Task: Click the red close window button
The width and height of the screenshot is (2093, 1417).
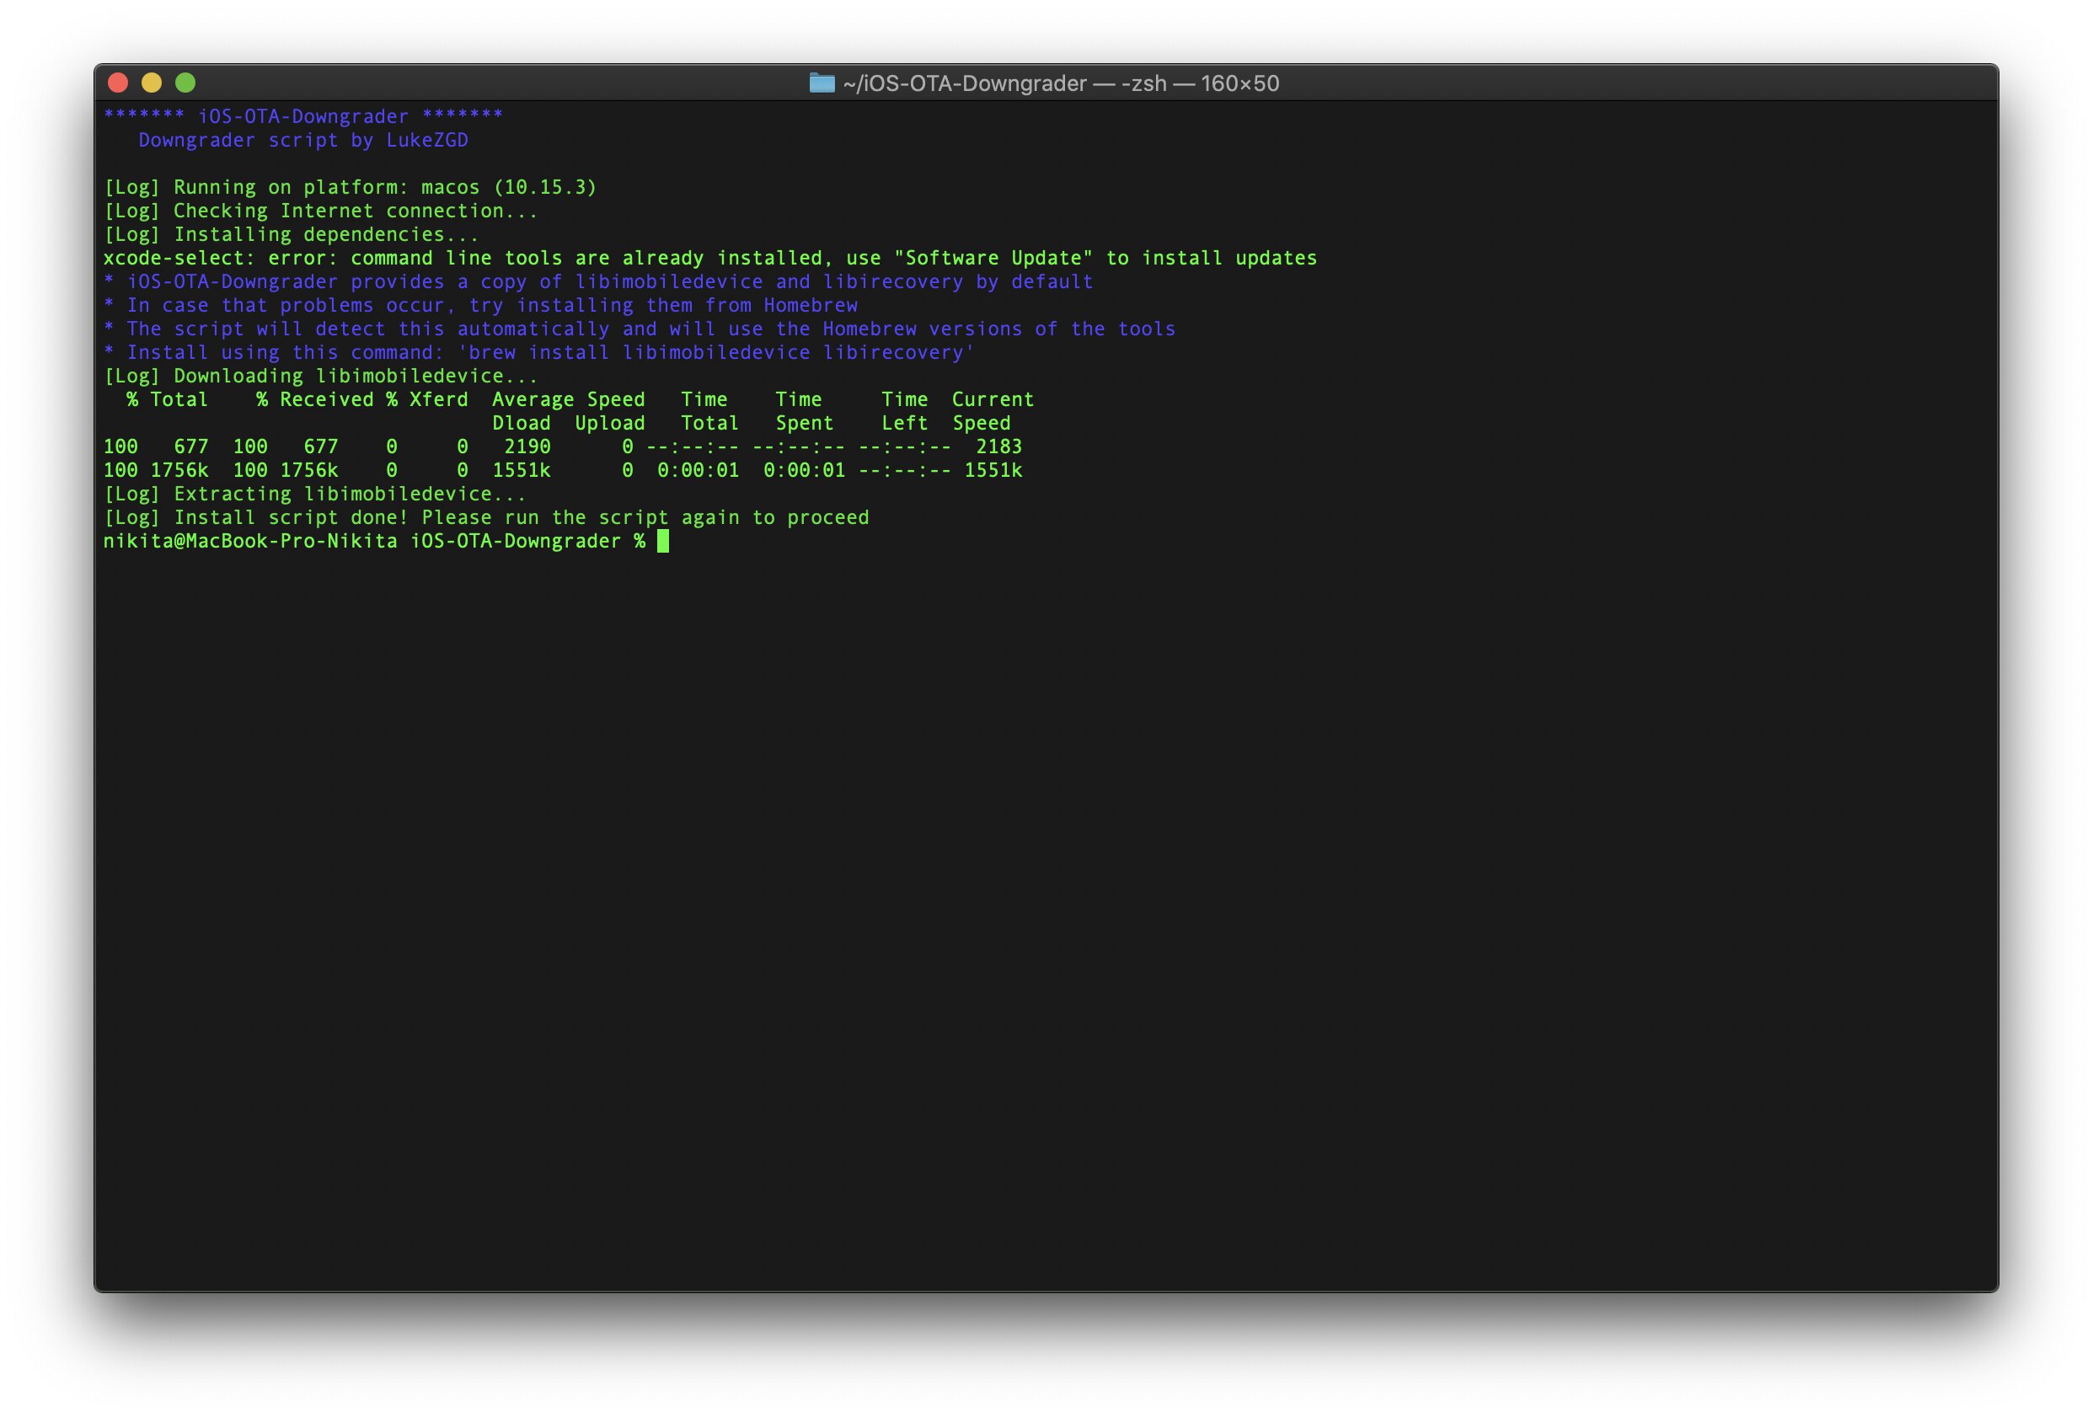Action: click(x=118, y=83)
